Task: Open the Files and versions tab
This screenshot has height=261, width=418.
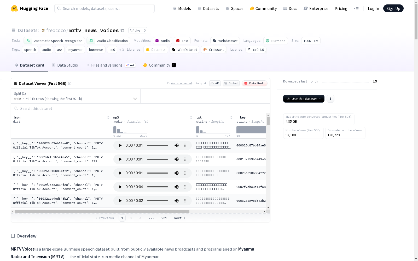Action: [x=110, y=65]
